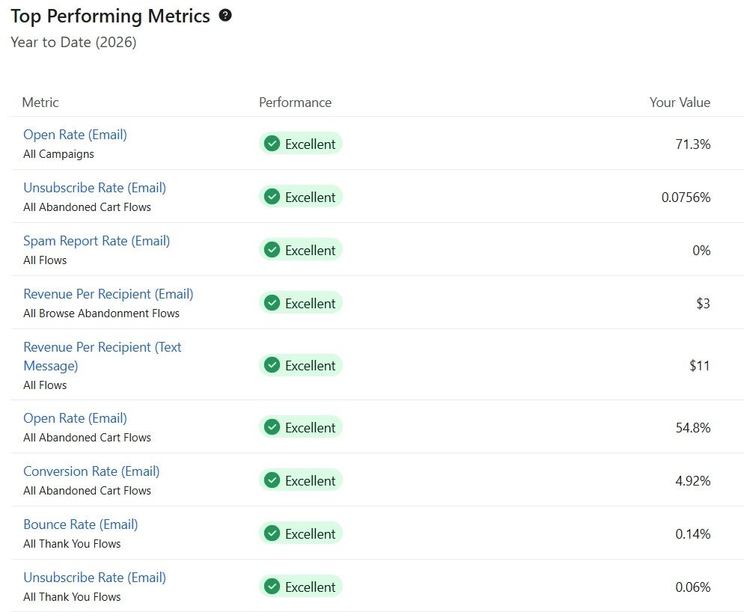The width and height of the screenshot is (744, 612).
Task: Click the 0.14% bounce rate value
Action: [693, 533]
